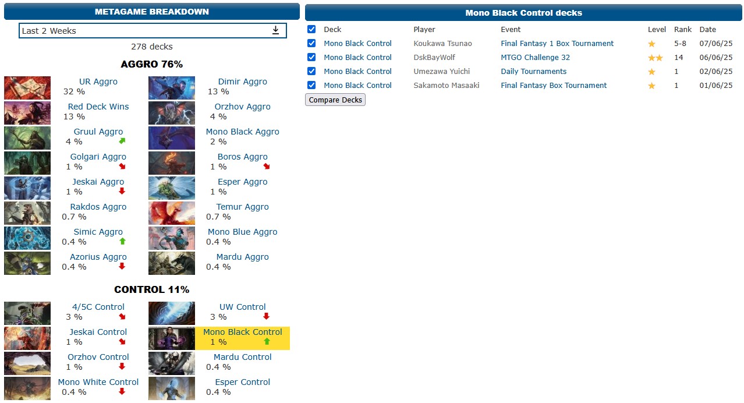The width and height of the screenshot is (744, 403).
Task: Click the UR Aggro deck thumbnail
Action: [x=27, y=88]
